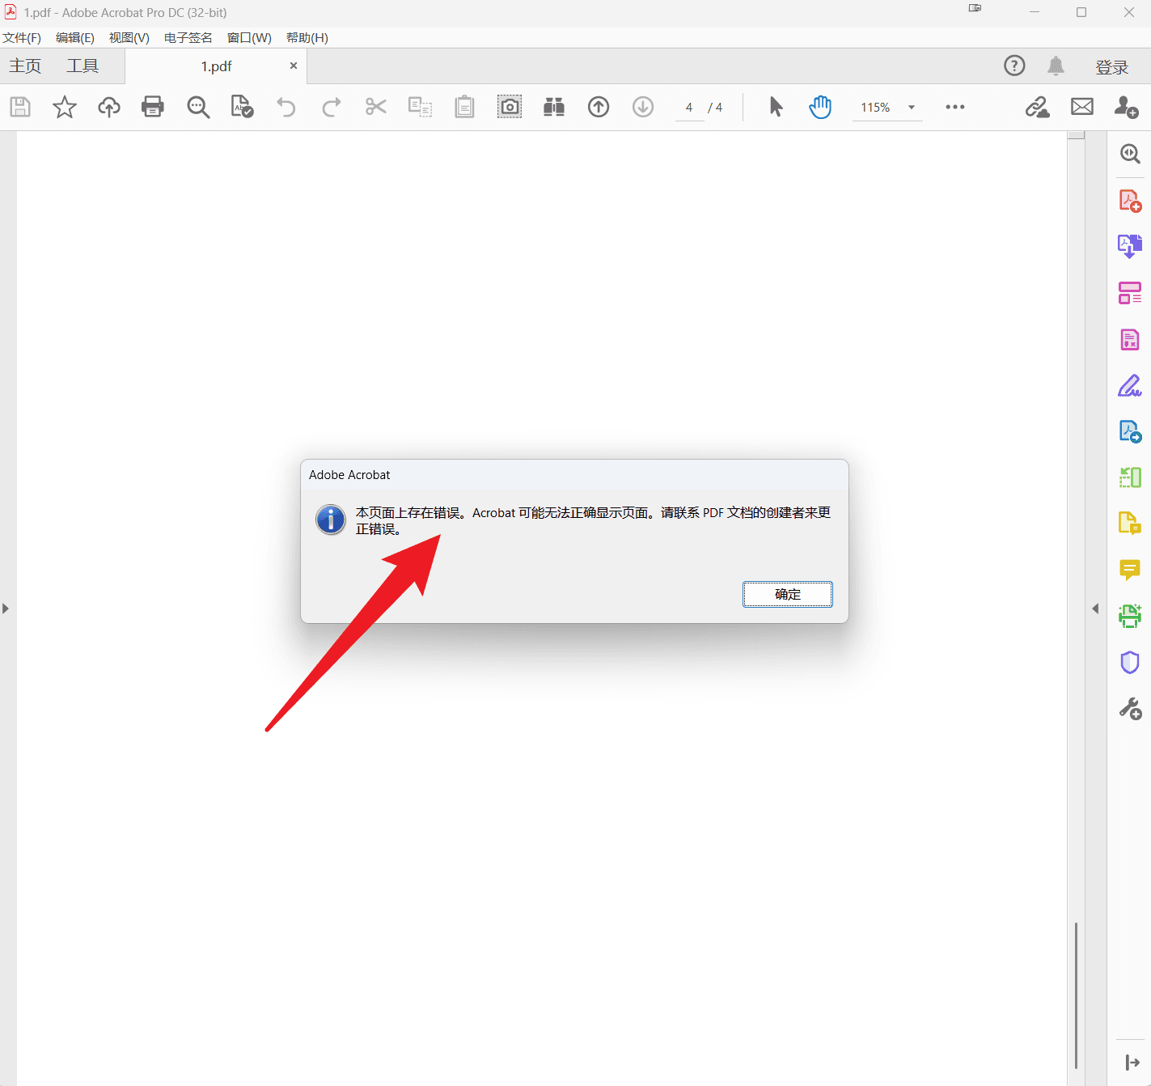Open the zoom level dropdown arrow
The width and height of the screenshot is (1151, 1086).
[x=912, y=107]
